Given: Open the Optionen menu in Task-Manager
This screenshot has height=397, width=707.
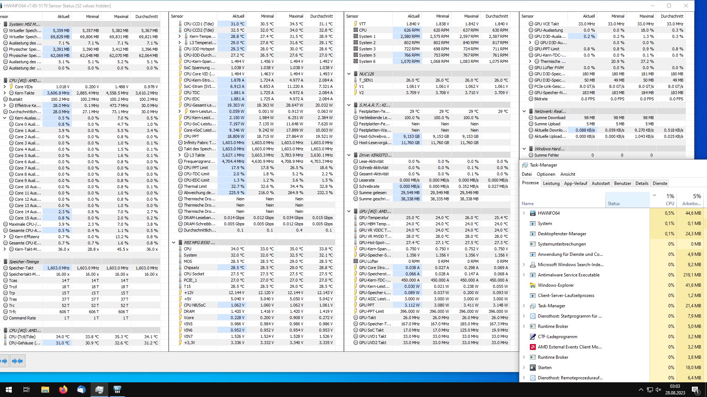Looking at the screenshot, I should coord(546,174).
